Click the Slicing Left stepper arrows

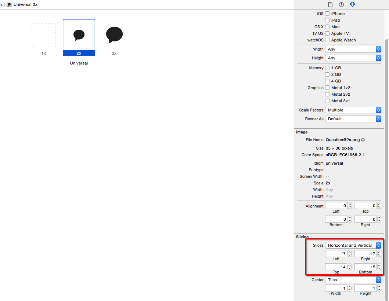tap(350, 254)
